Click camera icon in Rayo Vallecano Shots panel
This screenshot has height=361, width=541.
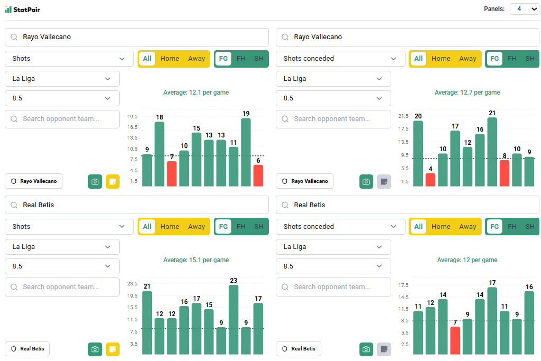click(95, 181)
